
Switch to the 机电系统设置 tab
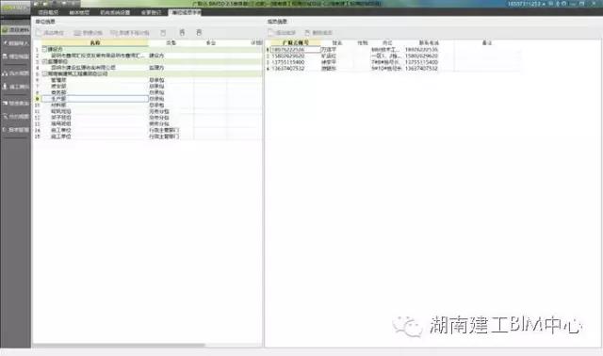point(115,12)
